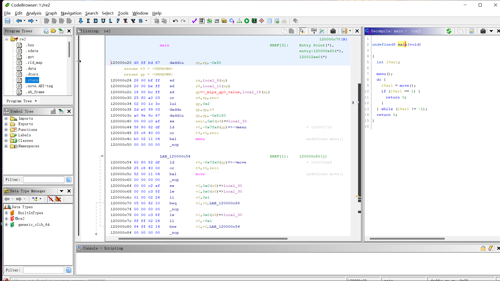Expand the Imports tree node
This screenshot has height=281, width=500.
pyautogui.click(x=6, y=118)
